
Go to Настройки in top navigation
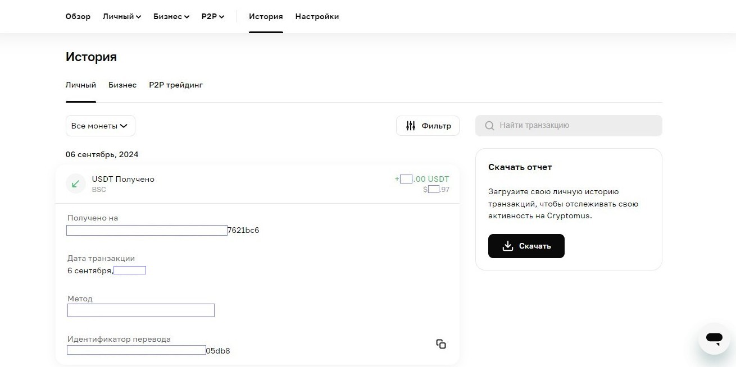pos(317,16)
